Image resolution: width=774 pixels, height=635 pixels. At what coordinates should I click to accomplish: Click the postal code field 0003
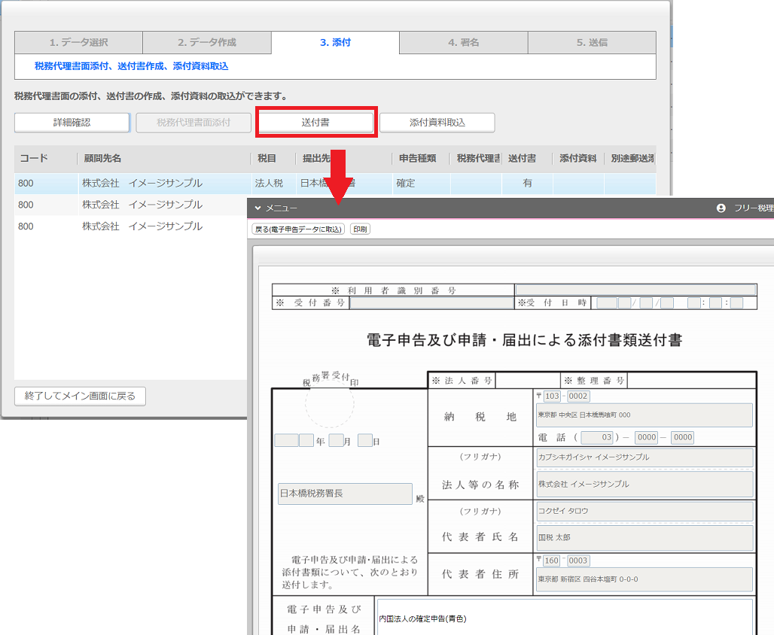(x=577, y=561)
